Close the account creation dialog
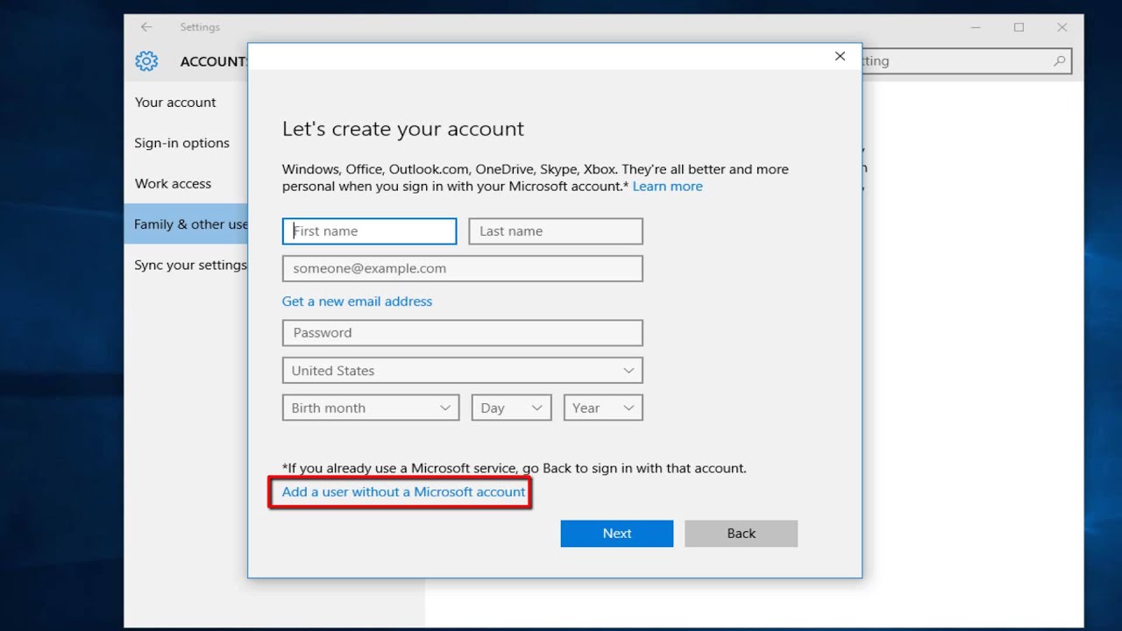 840,56
